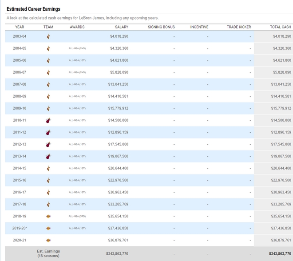The width and height of the screenshot is (293, 261).
Task: Sort by the SALARY column header
Action: [121, 27]
